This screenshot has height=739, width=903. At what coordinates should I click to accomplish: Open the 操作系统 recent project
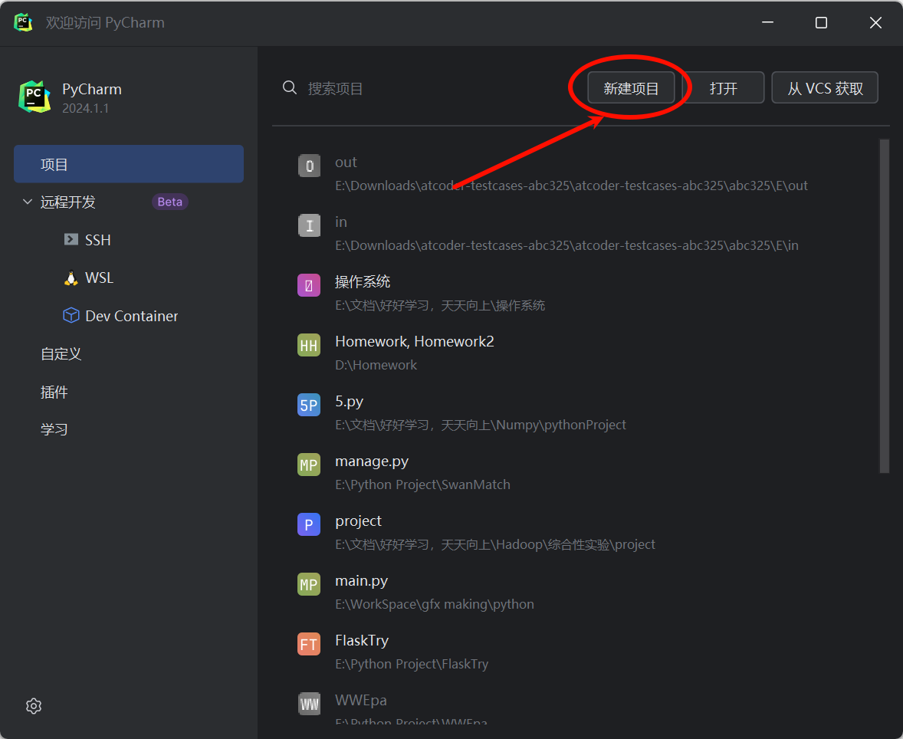click(x=576, y=293)
